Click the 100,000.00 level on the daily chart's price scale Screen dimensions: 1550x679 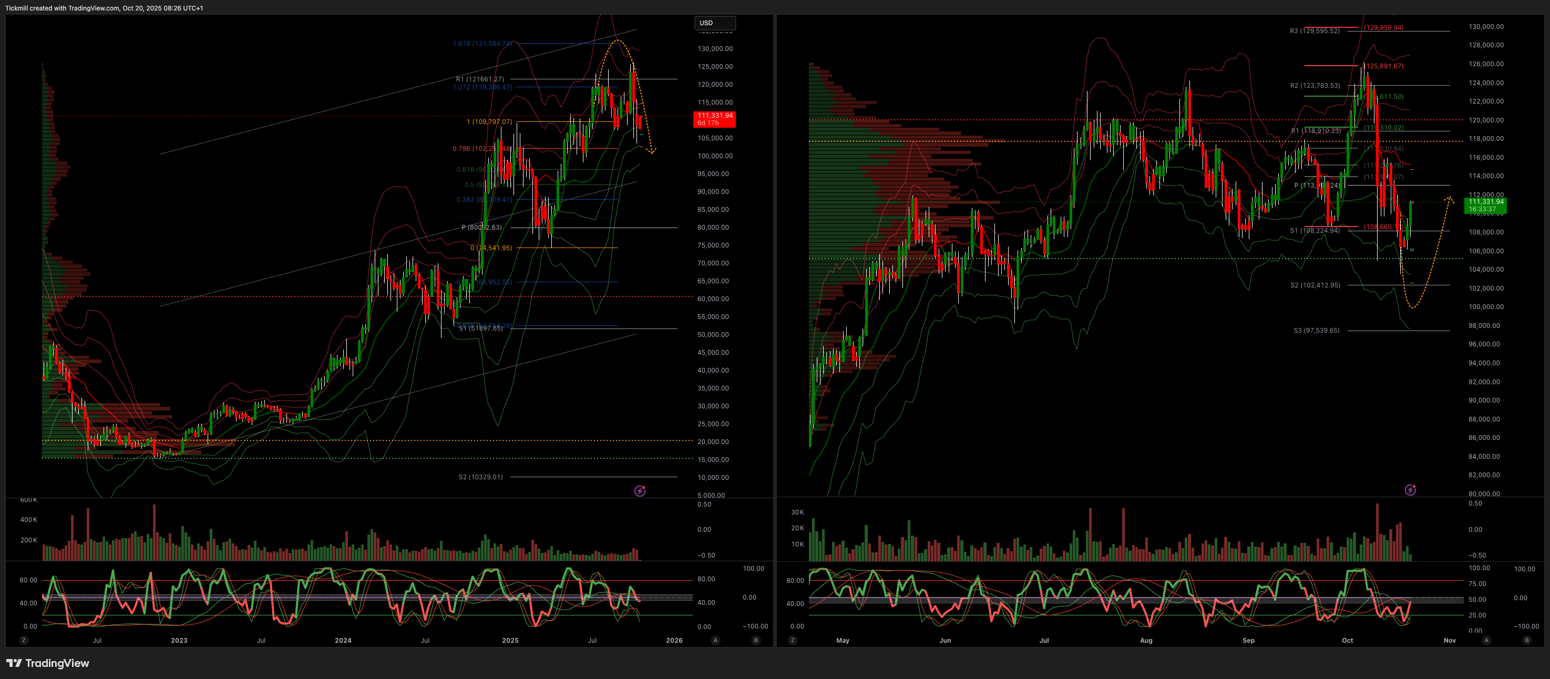click(x=1486, y=307)
